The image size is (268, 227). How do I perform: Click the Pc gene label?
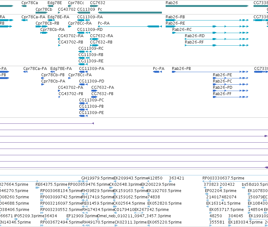point(100,9)
